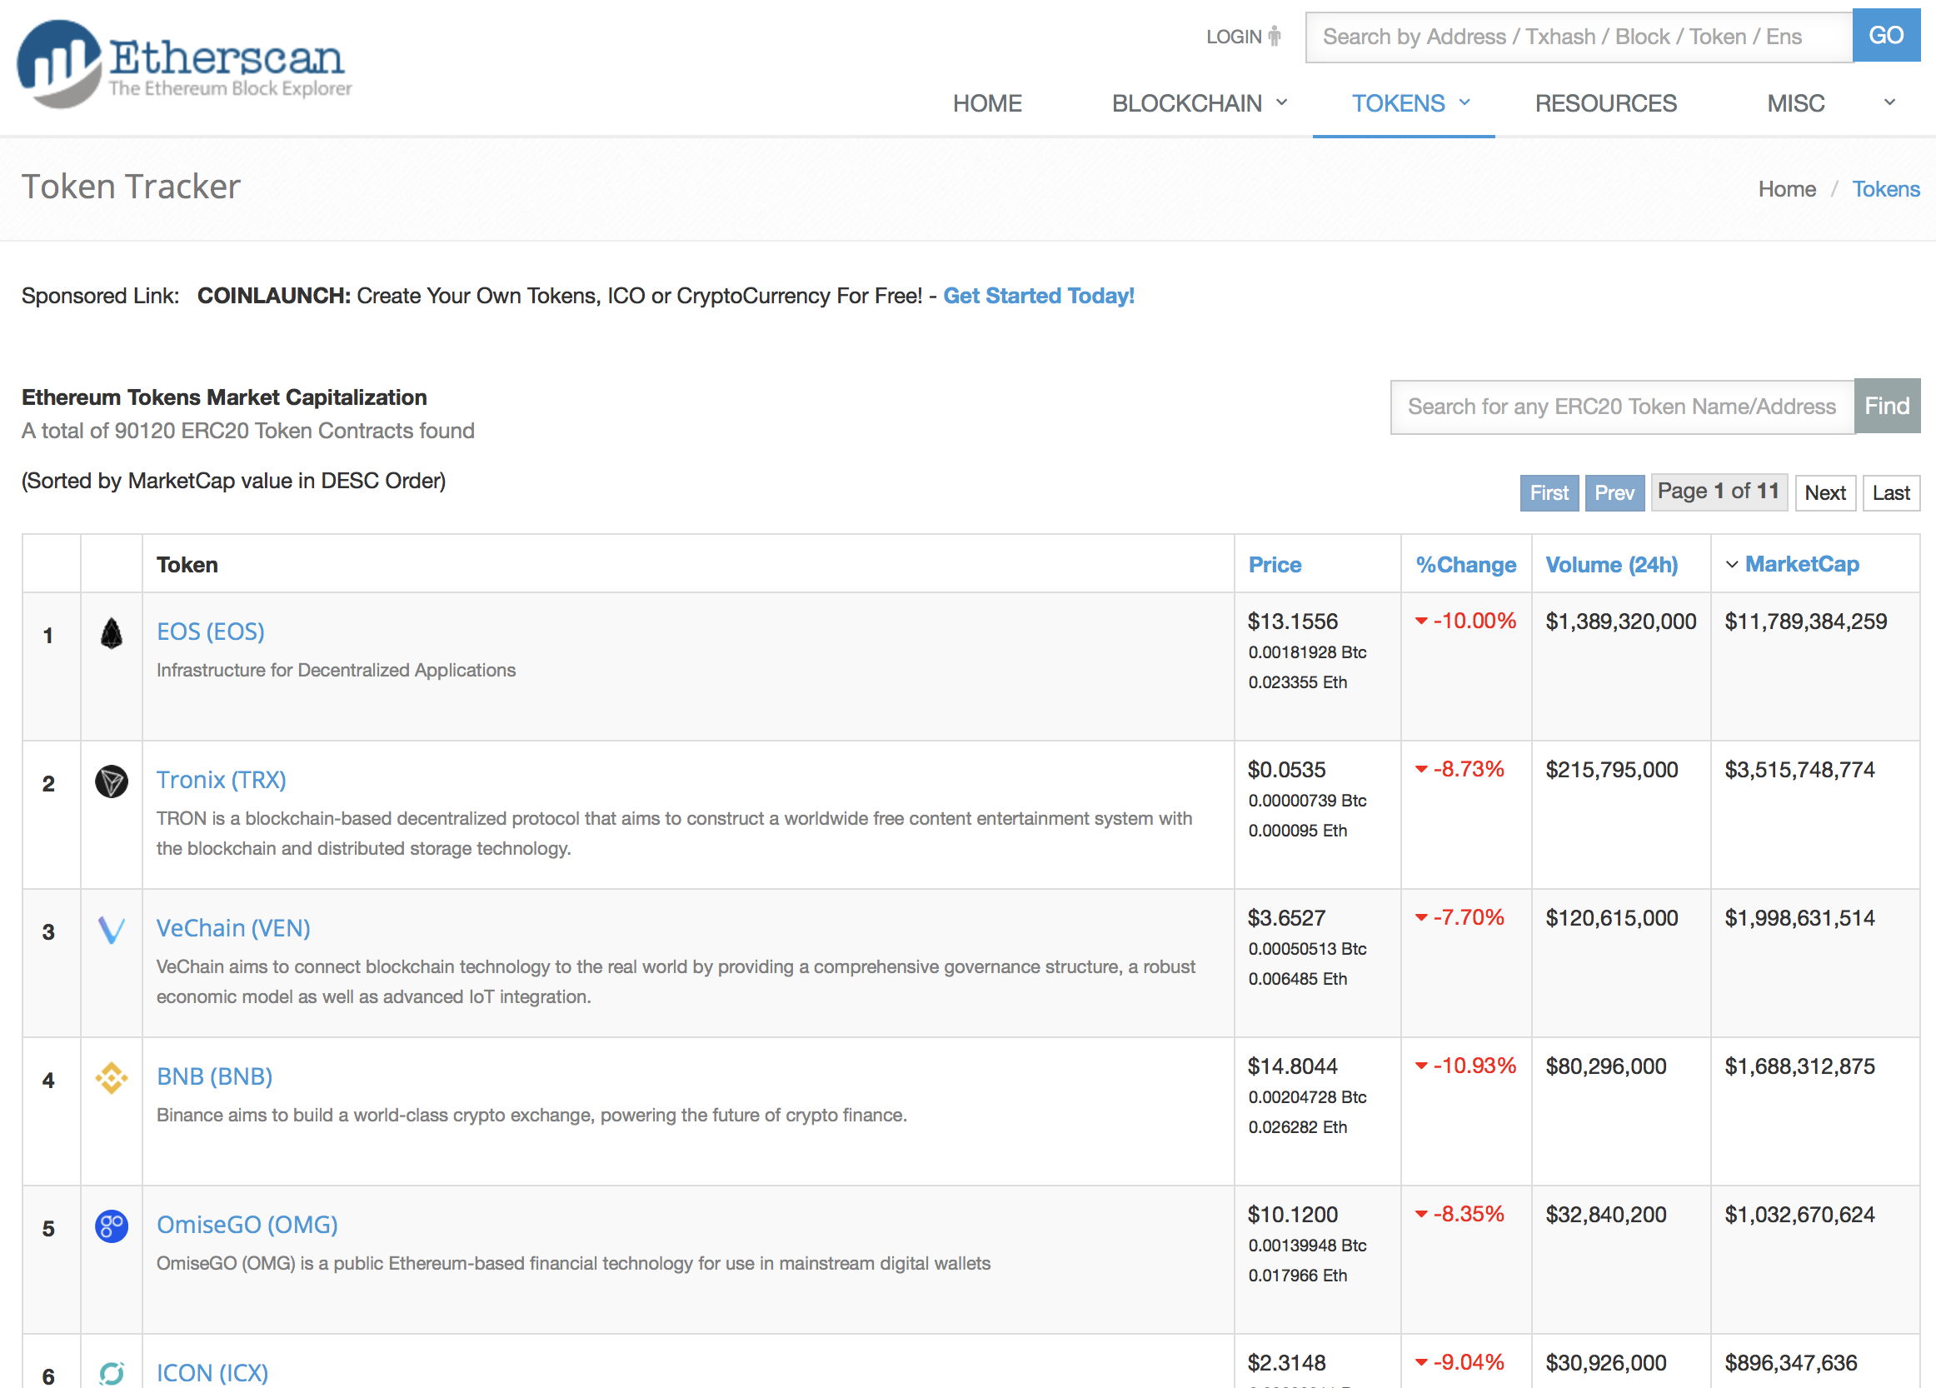Click the GO search button

click(1887, 35)
